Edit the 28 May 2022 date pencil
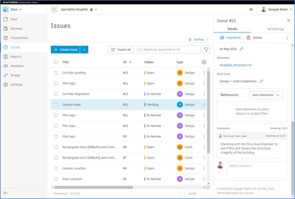295x199 pixels. [x=242, y=49]
